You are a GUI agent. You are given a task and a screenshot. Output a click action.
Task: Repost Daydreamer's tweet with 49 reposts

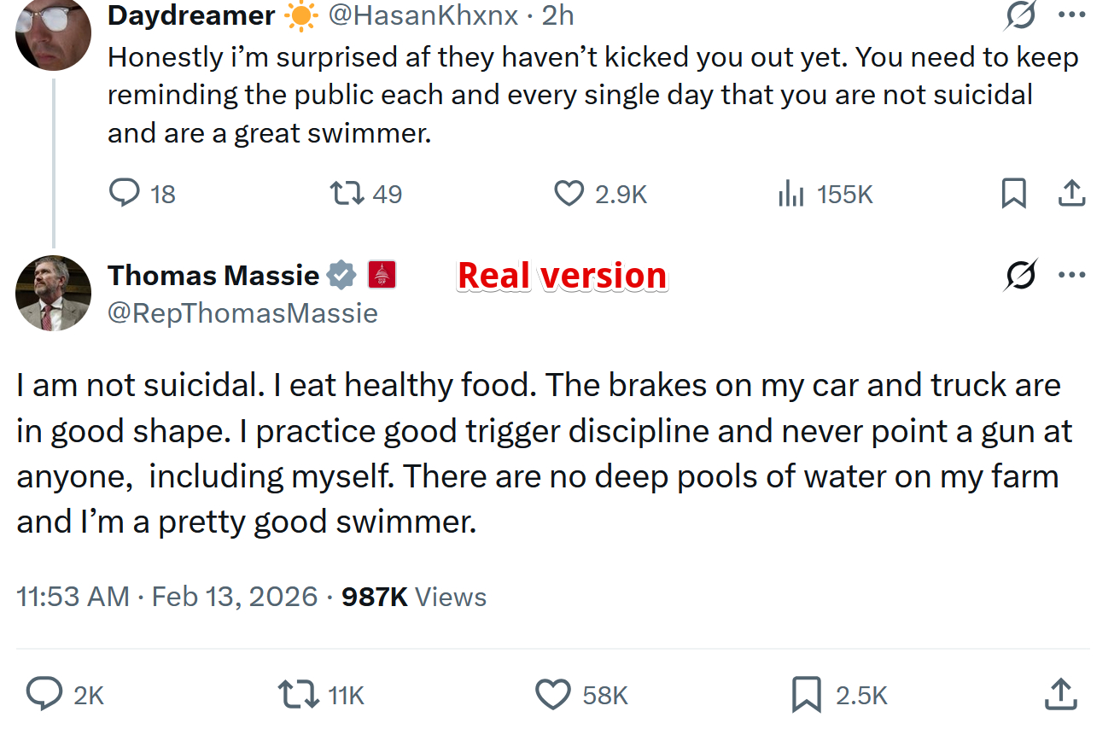(347, 194)
